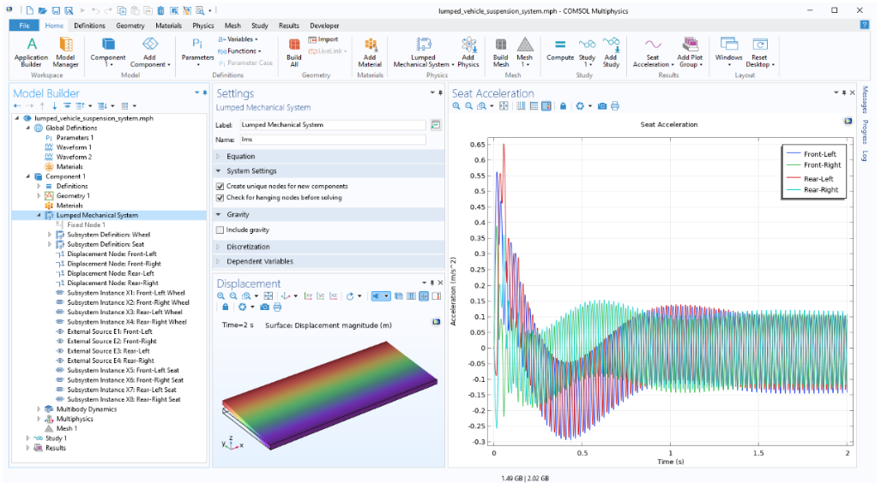Click inside the Label input field

tap(333, 125)
